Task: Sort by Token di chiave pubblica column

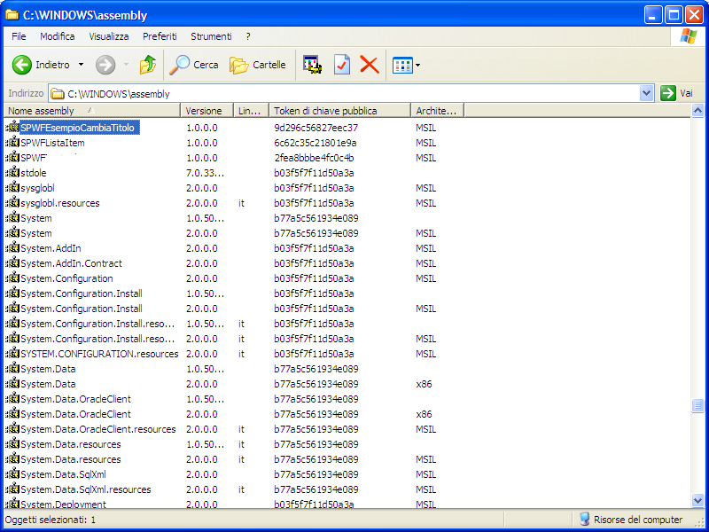Action: (x=339, y=111)
